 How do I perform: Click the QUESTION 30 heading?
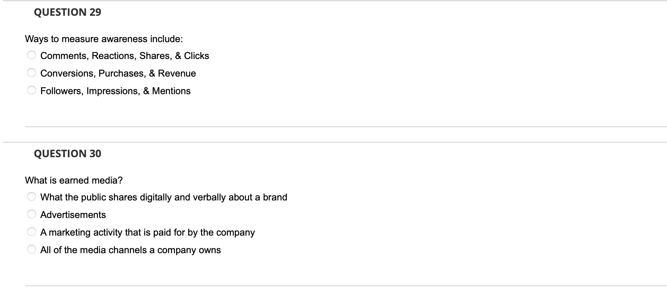(x=67, y=153)
